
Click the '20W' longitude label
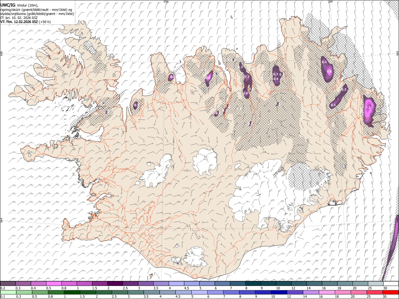tap(166, 2)
